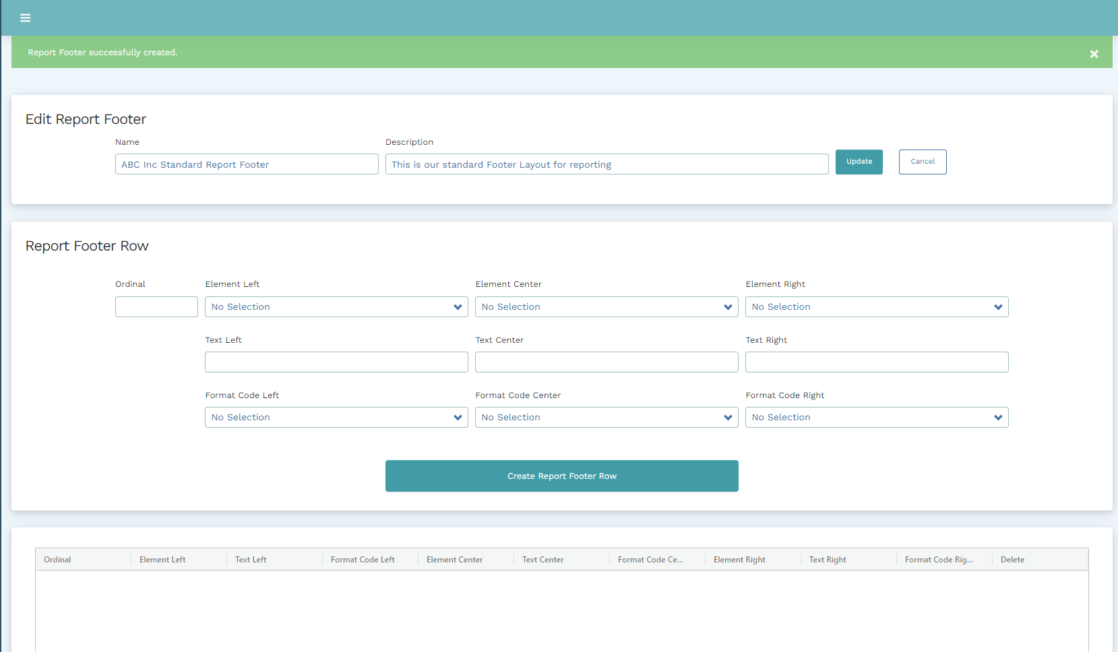Sort by Ordinal column header
This screenshot has height=652, width=1118.
[58, 560]
